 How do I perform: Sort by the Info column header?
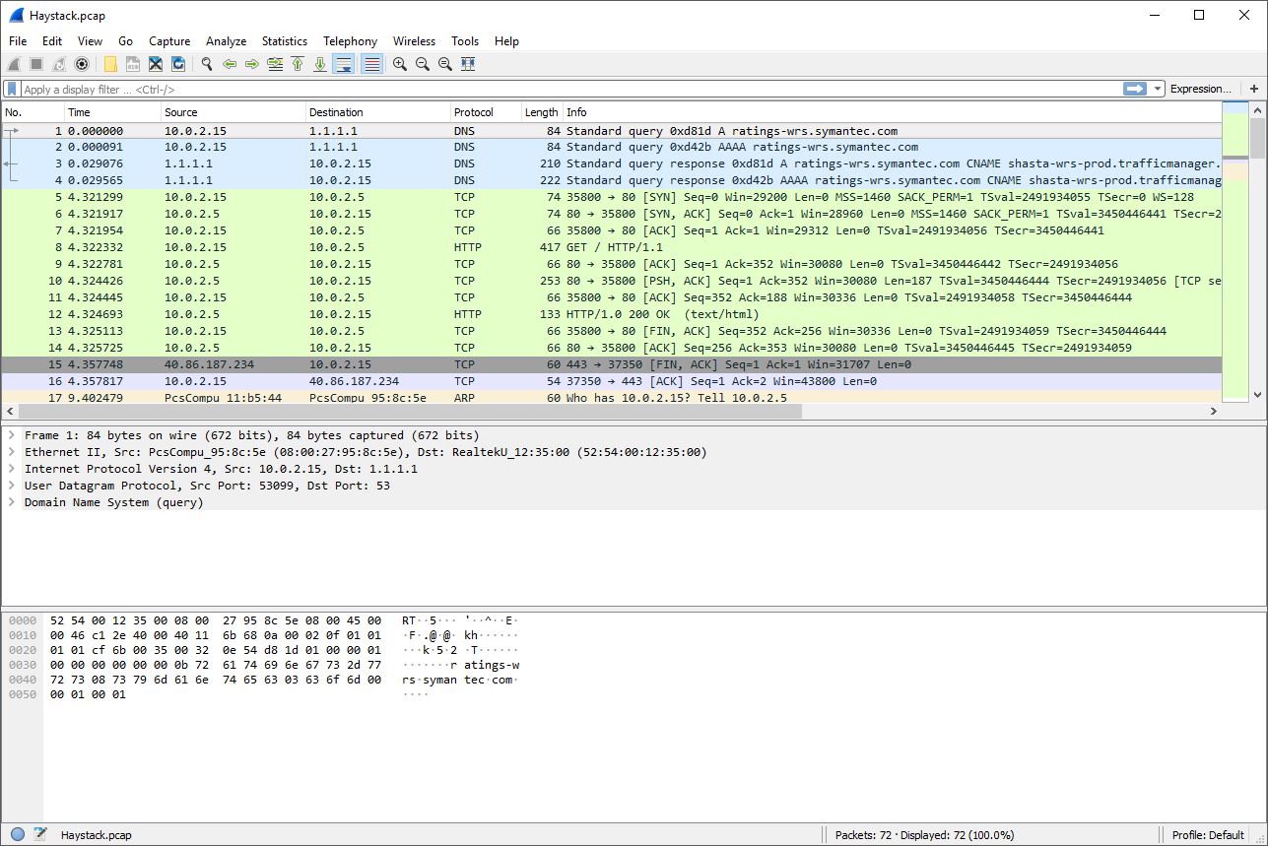[x=892, y=112]
